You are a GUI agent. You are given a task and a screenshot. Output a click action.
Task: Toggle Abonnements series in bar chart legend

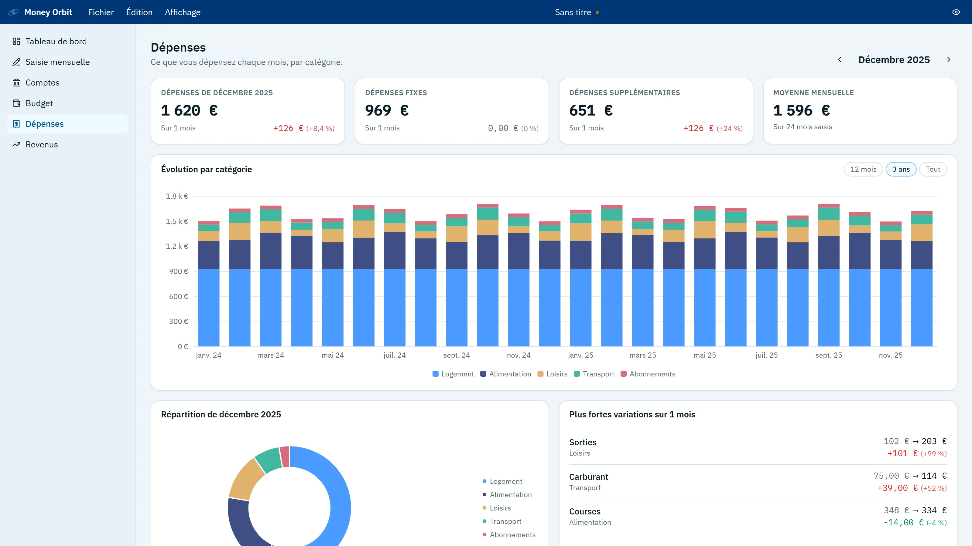pos(648,374)
